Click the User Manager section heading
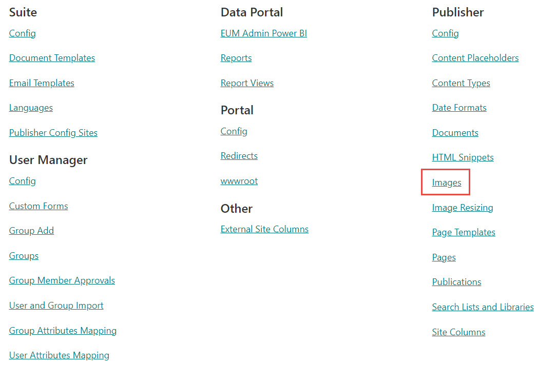 [48, 160]
